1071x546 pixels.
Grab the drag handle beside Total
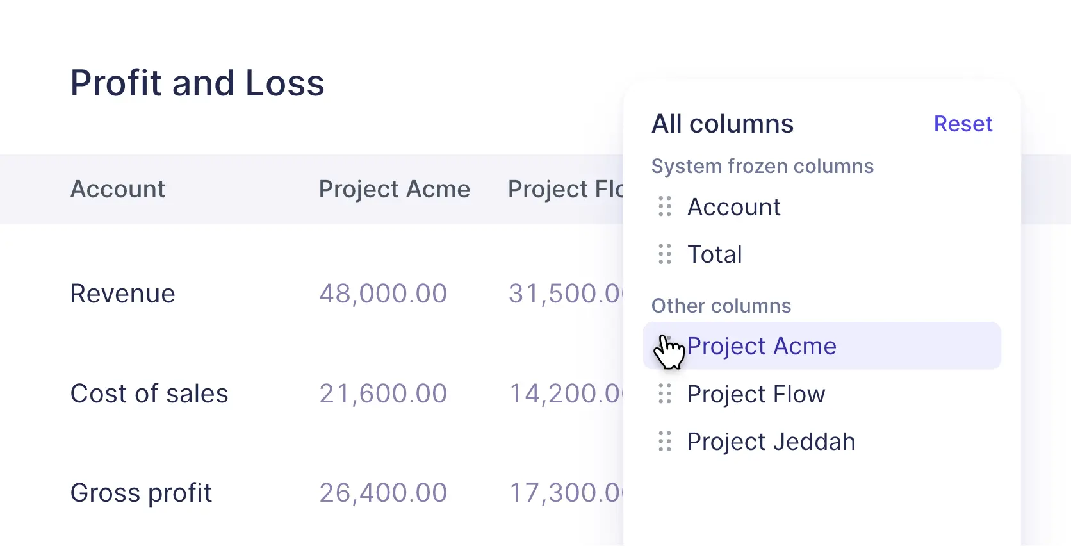pyautogui.click(x=665, y=254)
